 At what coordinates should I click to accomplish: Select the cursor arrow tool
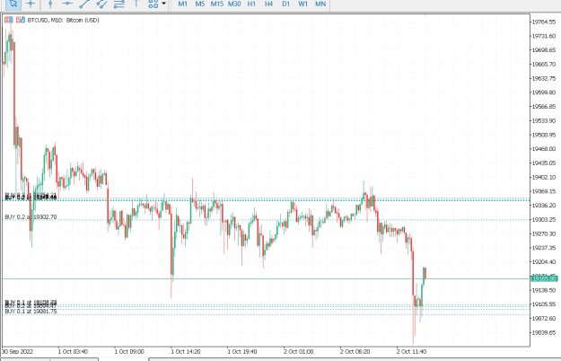tap(13, 4)
